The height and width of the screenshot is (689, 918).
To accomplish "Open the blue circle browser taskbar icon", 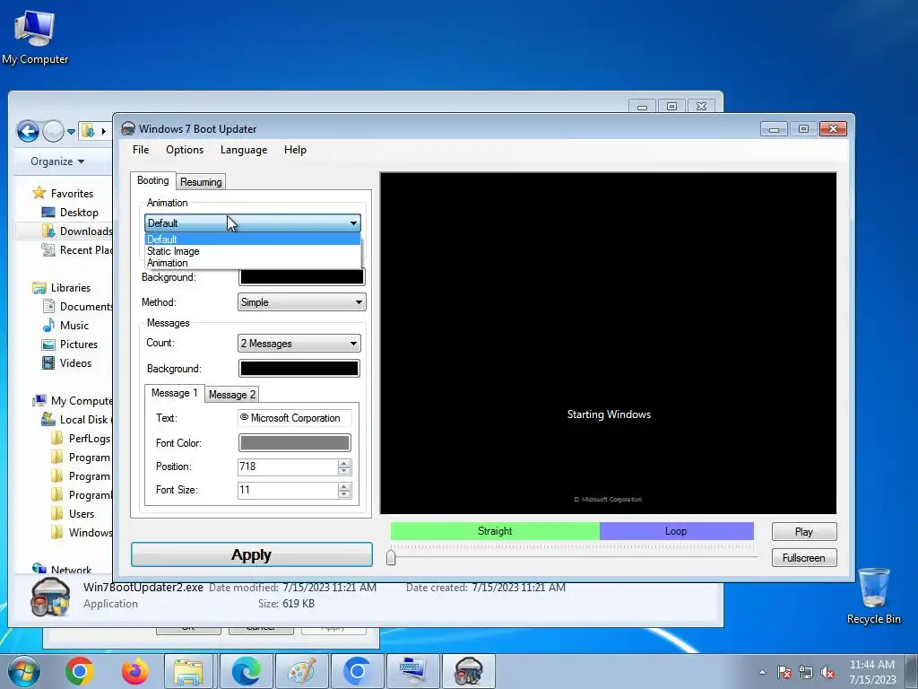I will pos(357,671).
